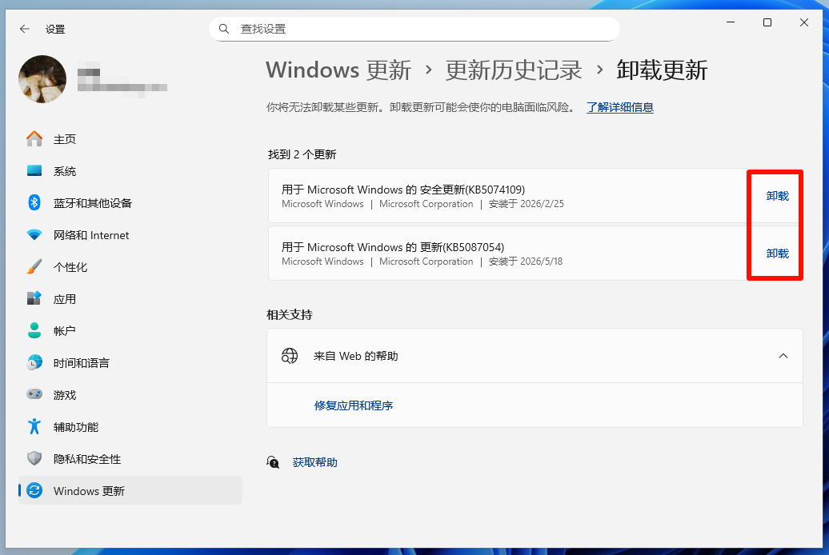Click 来自 Web 的帮助 header text

pyautogui.click(x=355, y=356)
